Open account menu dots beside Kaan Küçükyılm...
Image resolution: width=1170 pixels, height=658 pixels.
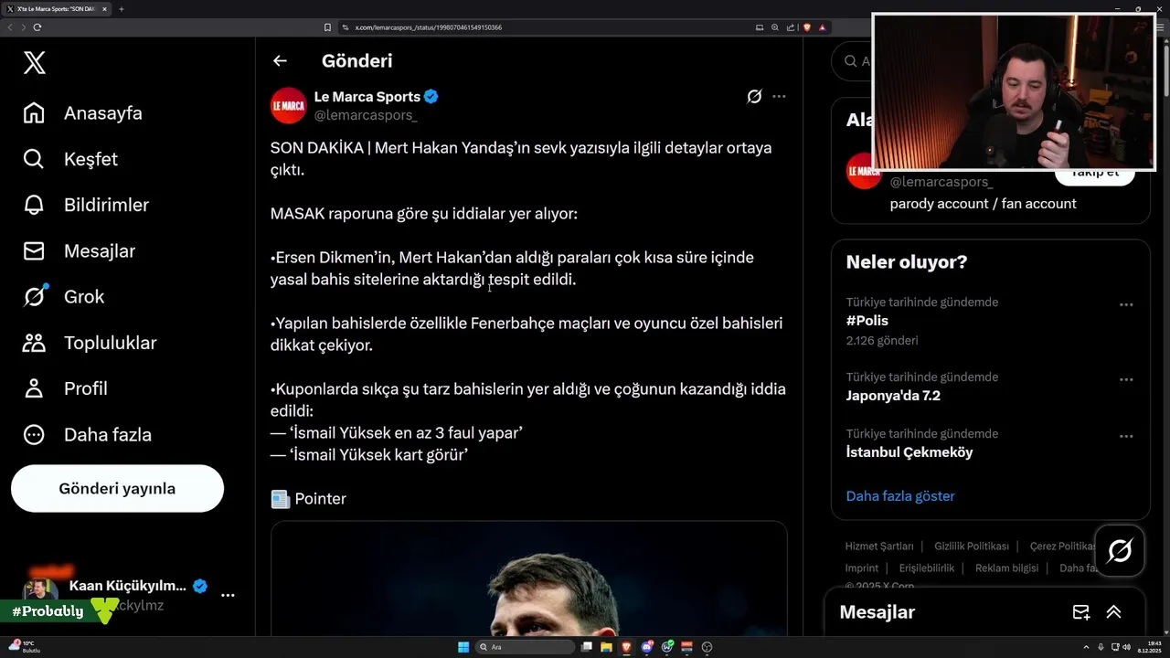(x=228, y=595)
